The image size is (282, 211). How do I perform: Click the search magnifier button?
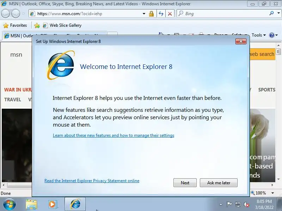click(x=271, y=13)
